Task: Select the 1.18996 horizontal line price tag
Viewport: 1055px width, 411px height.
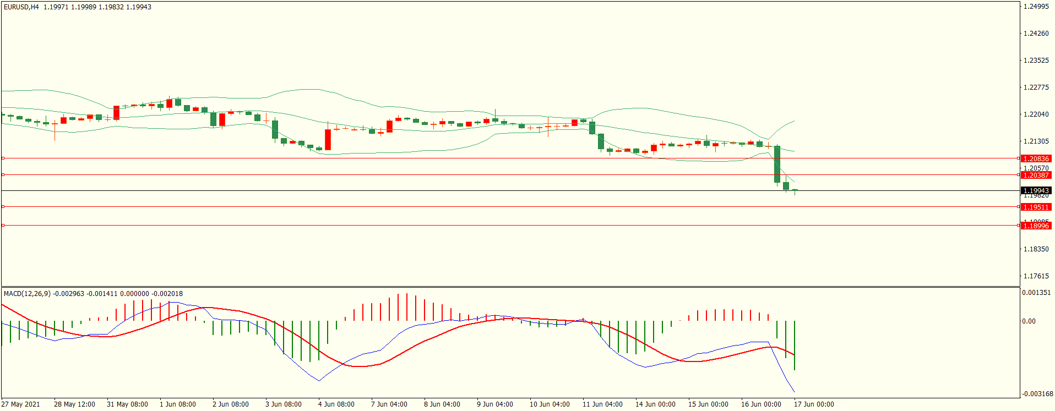Action: click(1036, 226)
